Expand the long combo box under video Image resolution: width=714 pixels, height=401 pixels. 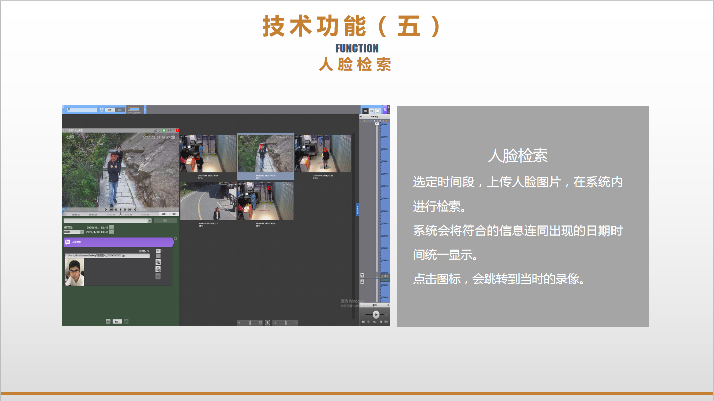point(150,220)
